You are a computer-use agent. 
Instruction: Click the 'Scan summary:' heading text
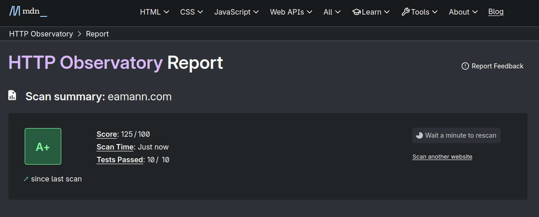(65, 97)
